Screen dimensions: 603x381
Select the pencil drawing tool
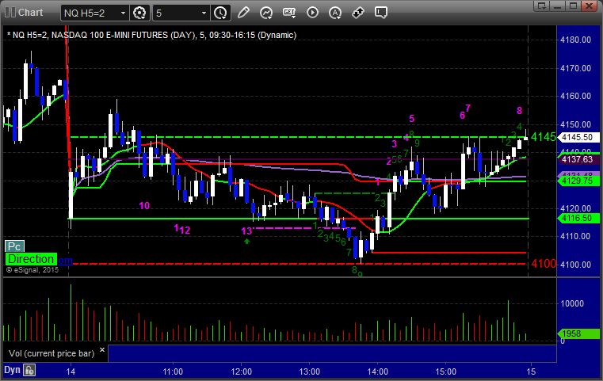243,13
